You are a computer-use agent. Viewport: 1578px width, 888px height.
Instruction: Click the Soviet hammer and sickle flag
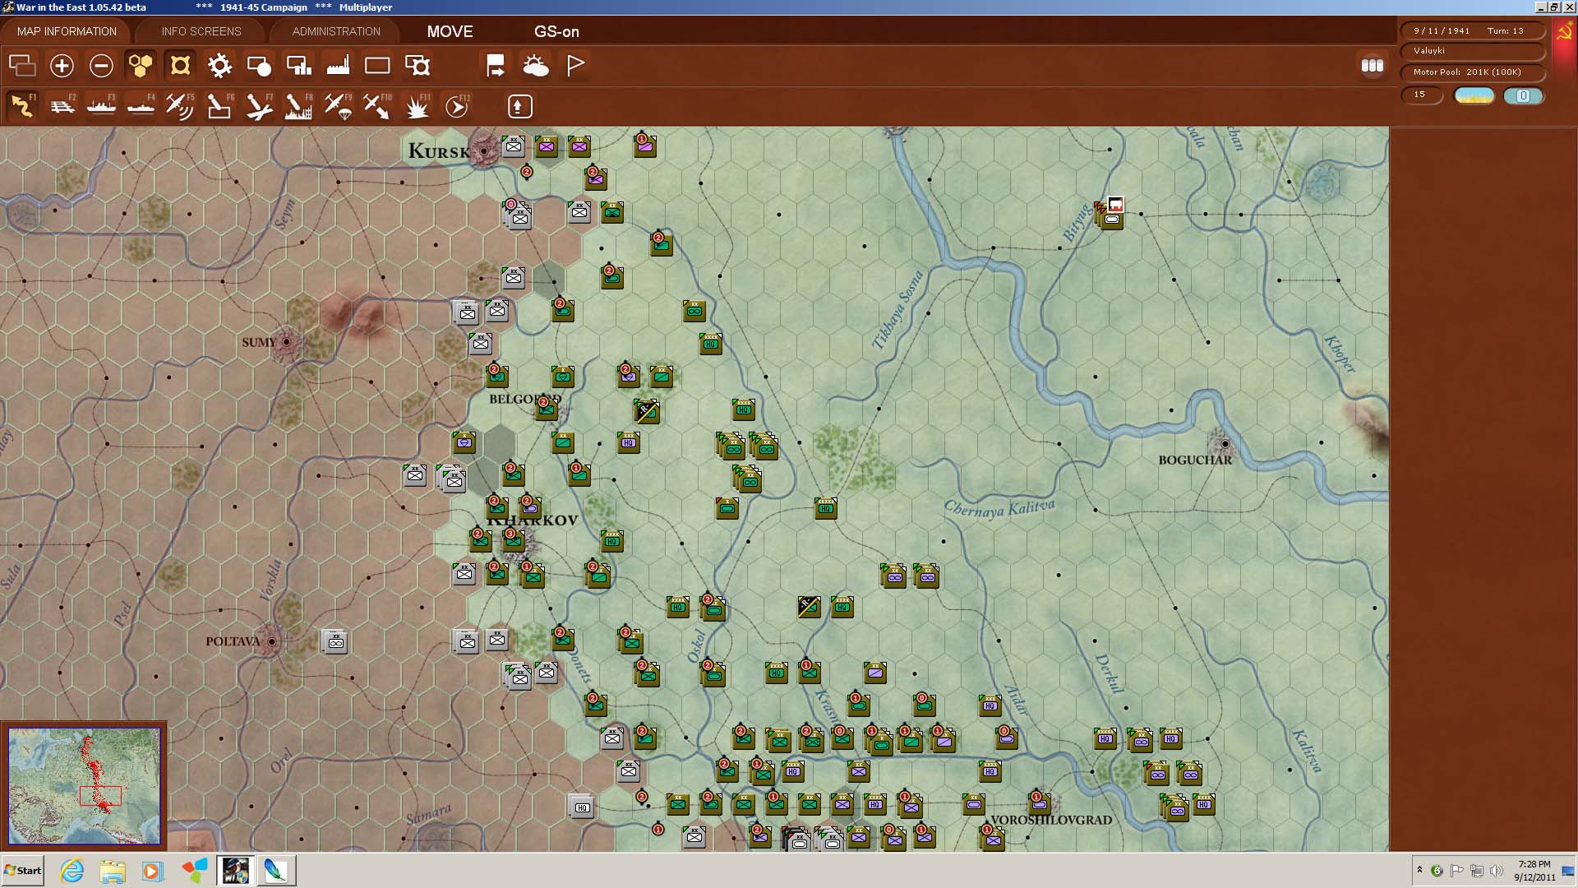1564,33
